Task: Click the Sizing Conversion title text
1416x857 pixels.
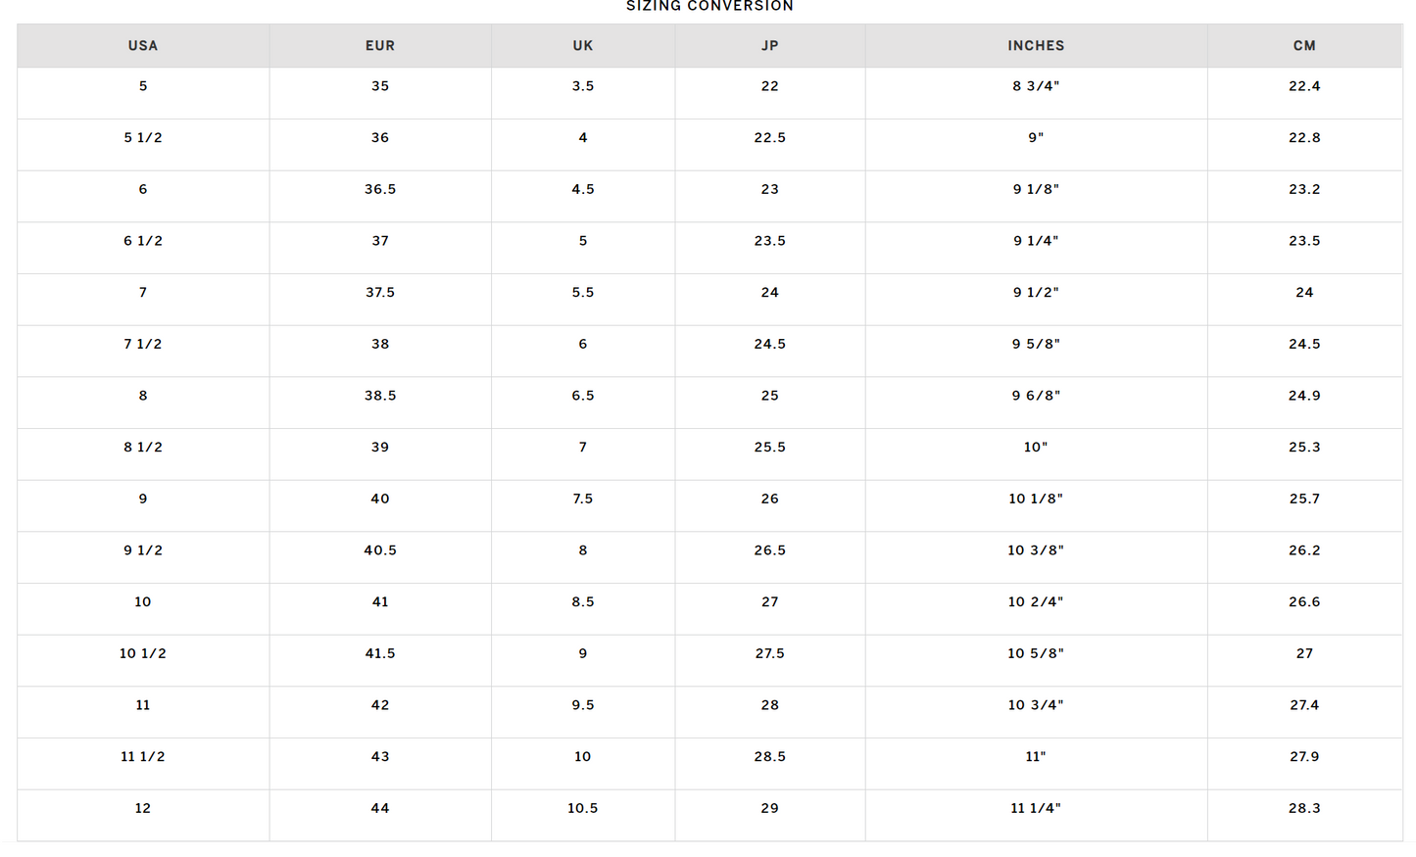Action: point(709,6)
